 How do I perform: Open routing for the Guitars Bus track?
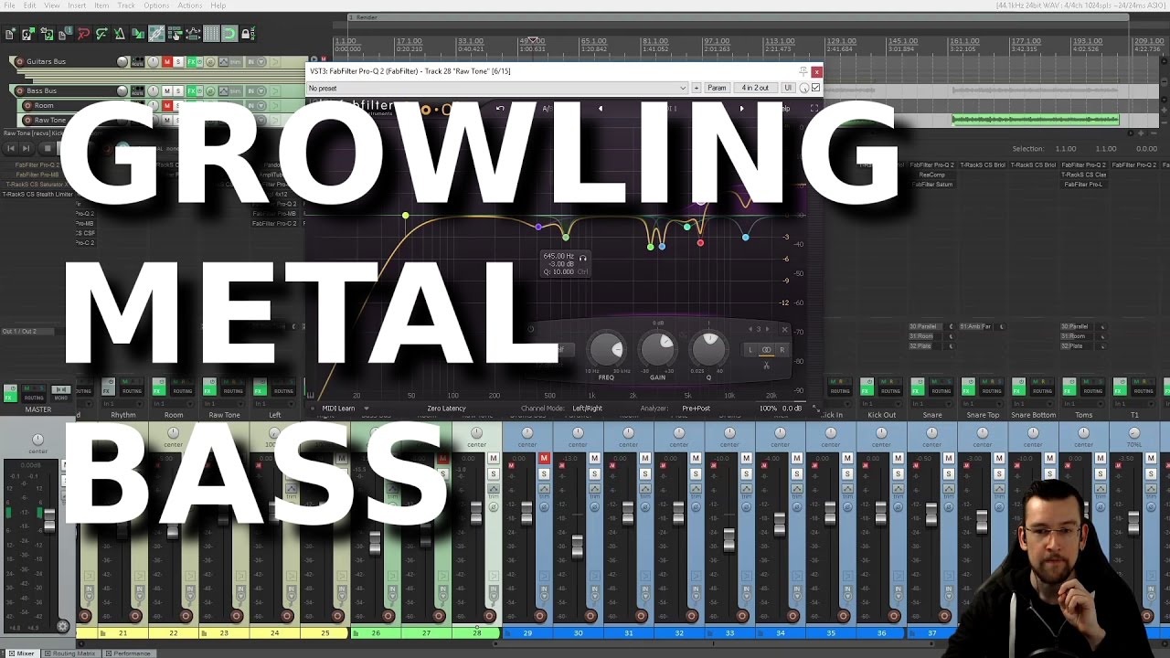click(x=138, y=62)
